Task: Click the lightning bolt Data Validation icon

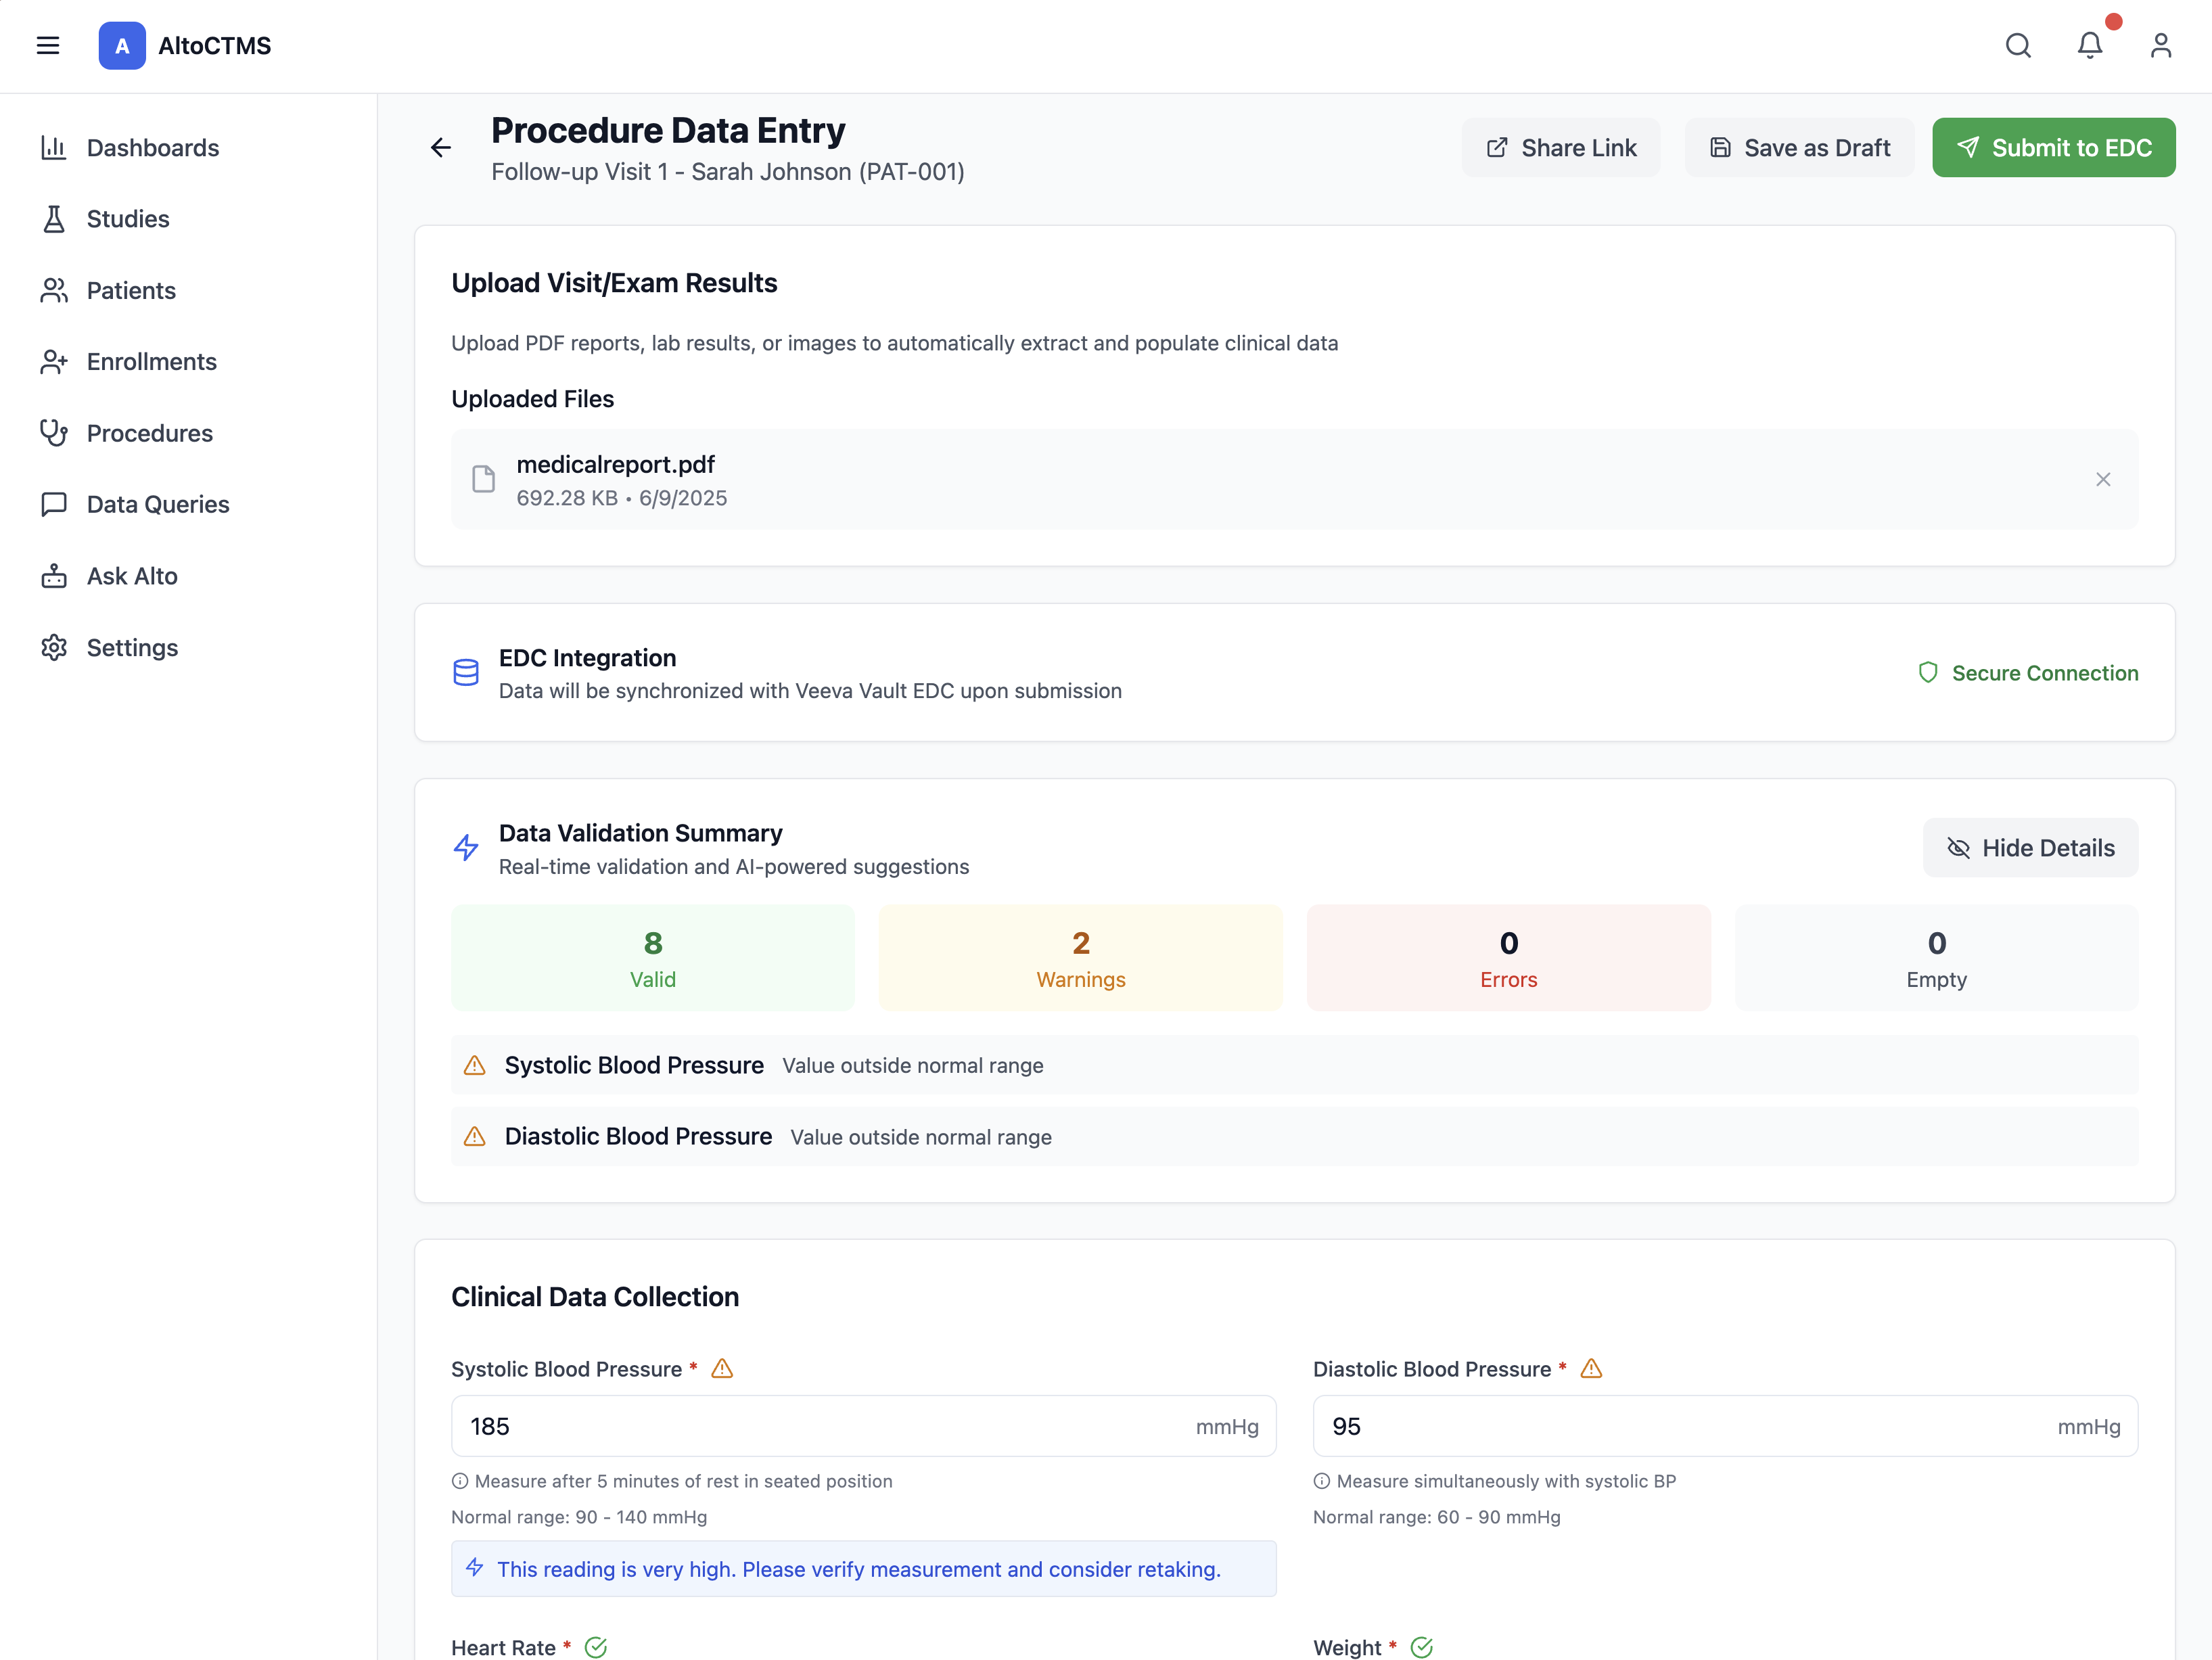Action: point(466,847)
